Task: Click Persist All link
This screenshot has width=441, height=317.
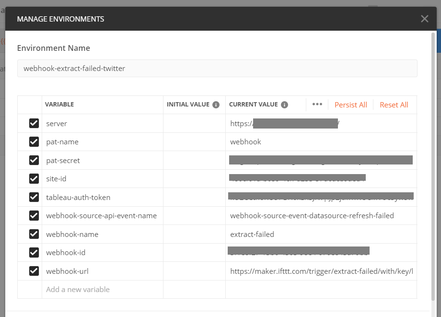Action: 350,105
